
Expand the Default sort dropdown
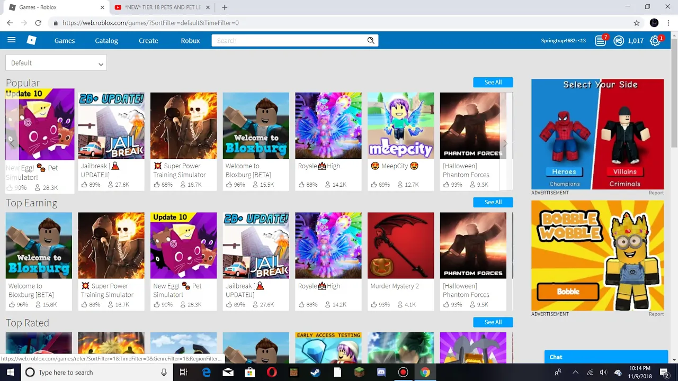[56, 63]
